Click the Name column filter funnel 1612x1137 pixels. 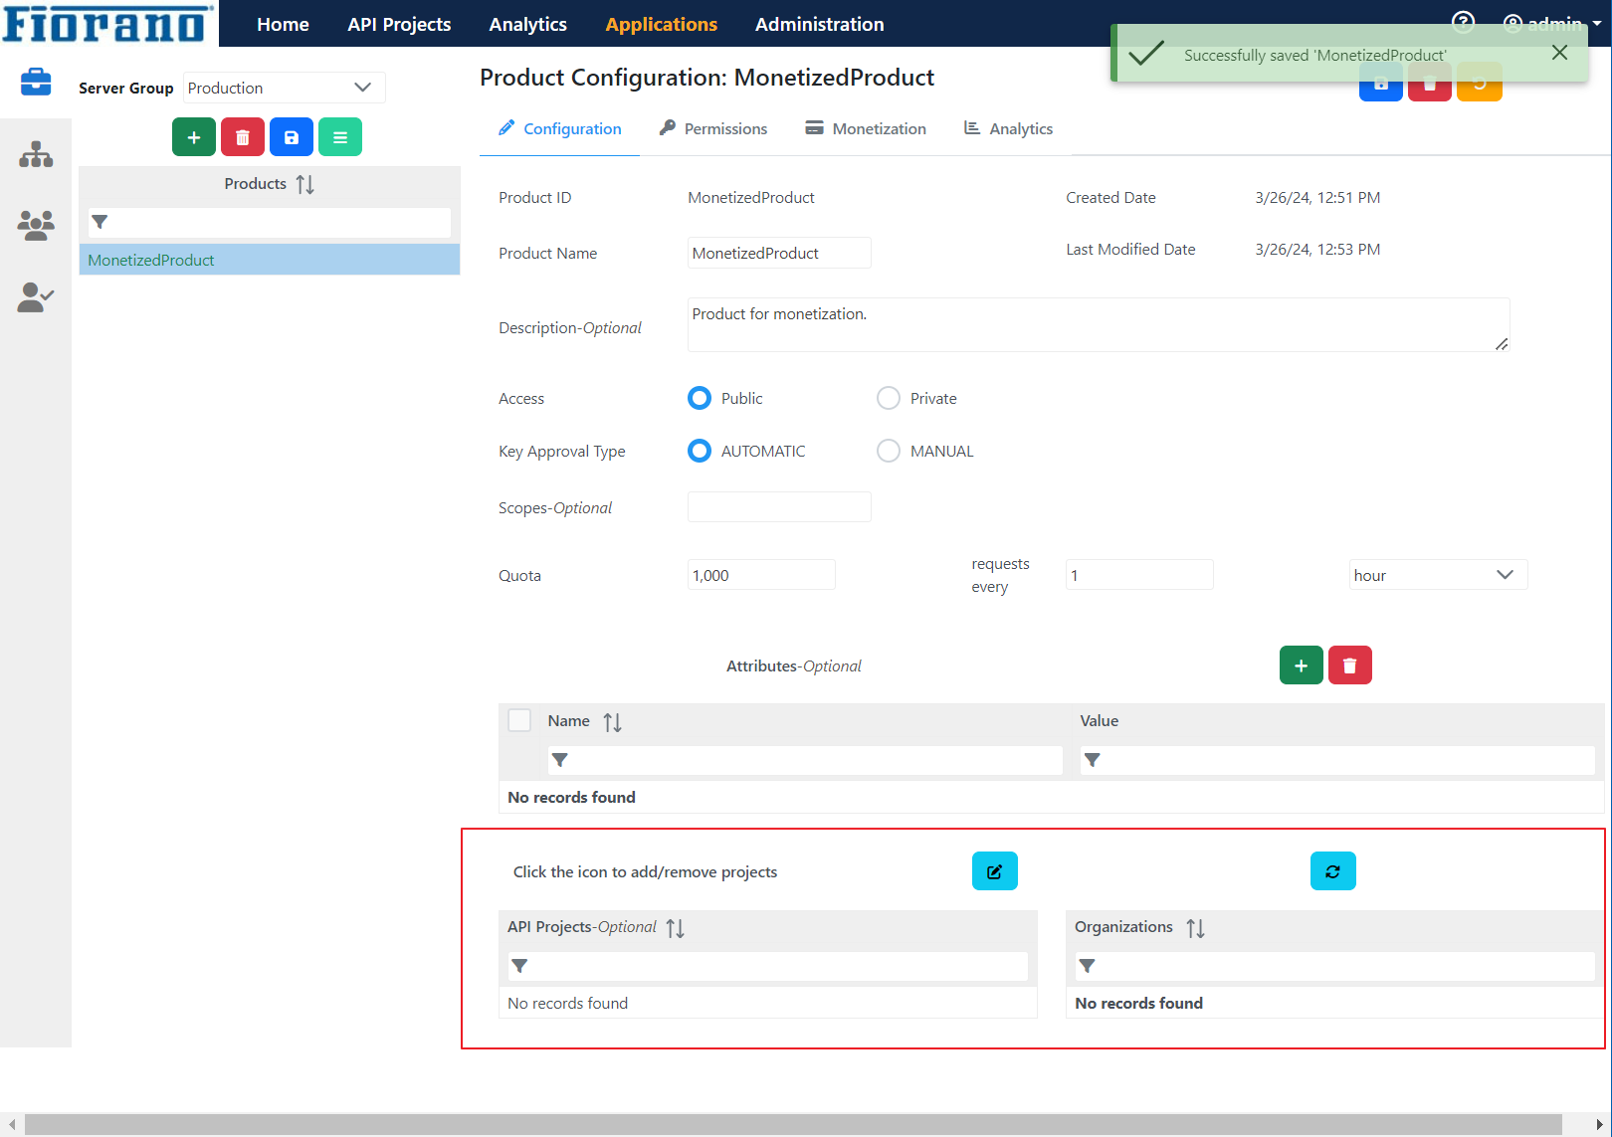(x=560, y=760)
